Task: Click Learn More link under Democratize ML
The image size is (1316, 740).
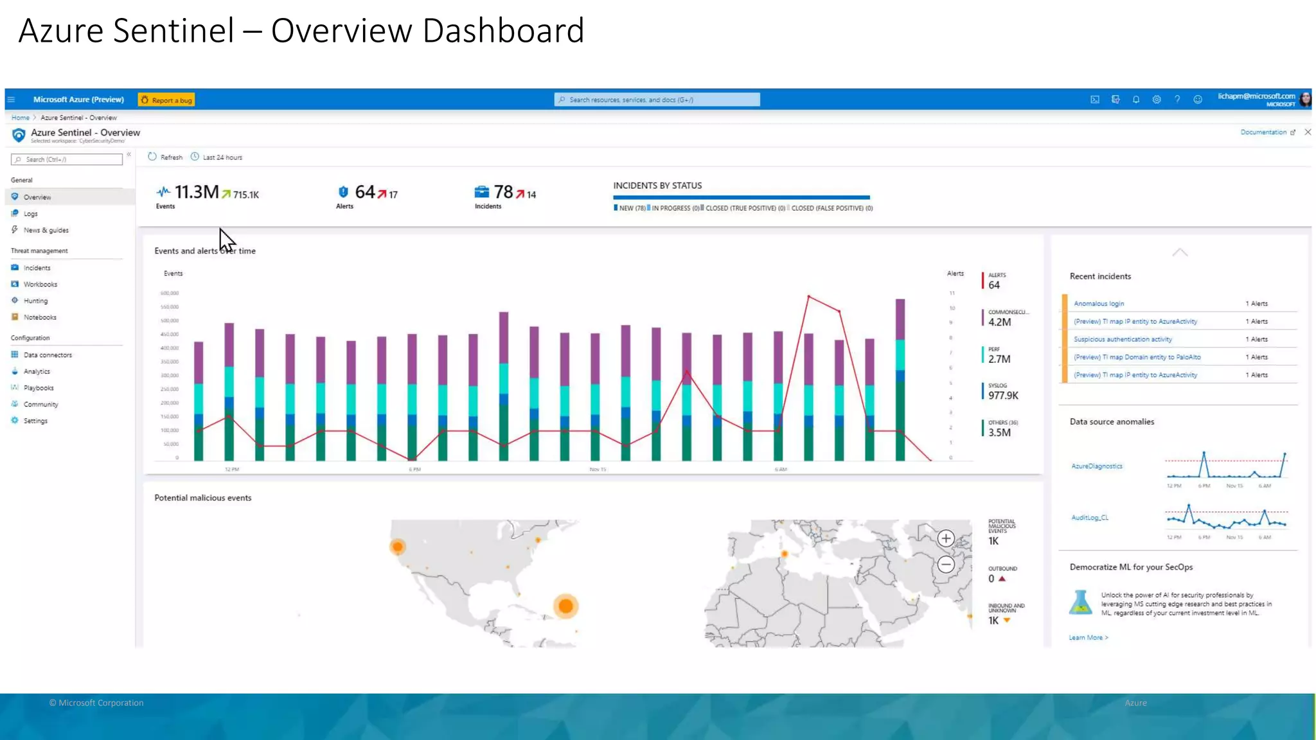Action: pos(1088,638)
